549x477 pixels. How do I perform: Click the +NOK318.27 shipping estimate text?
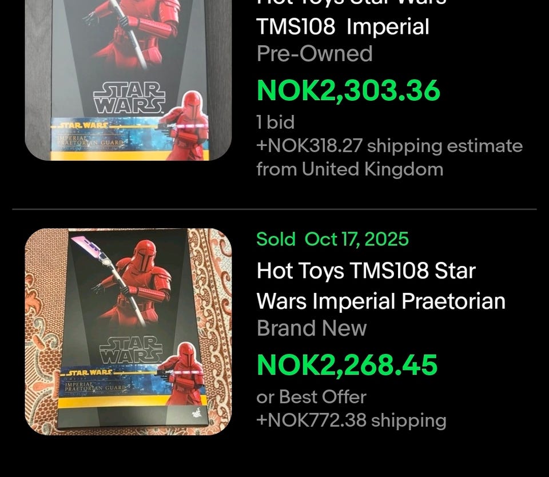coord(389,146)
